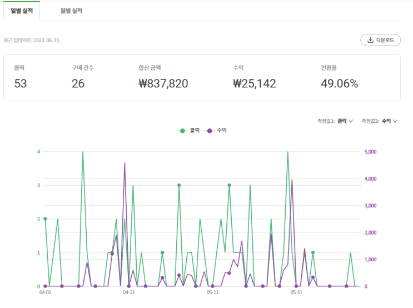This screenshot has height=308, width=413.
Task: Select green data point at 04-01
Action: click(45, 219)
